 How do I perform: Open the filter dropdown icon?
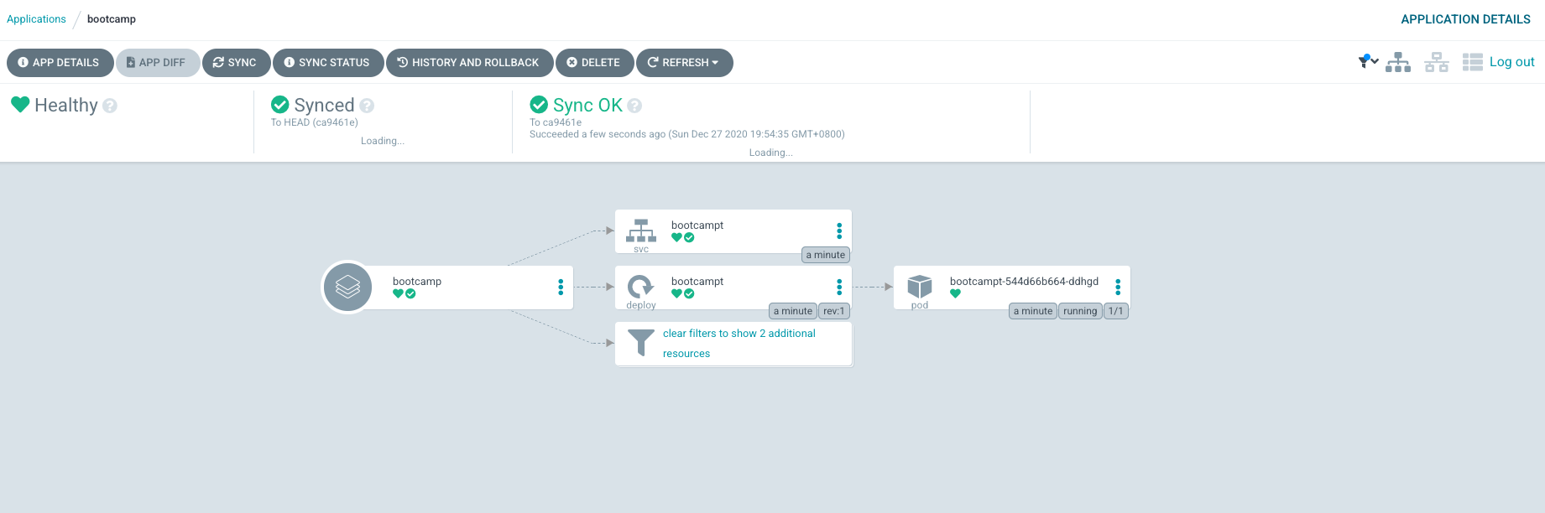(x=1368, y=61)
